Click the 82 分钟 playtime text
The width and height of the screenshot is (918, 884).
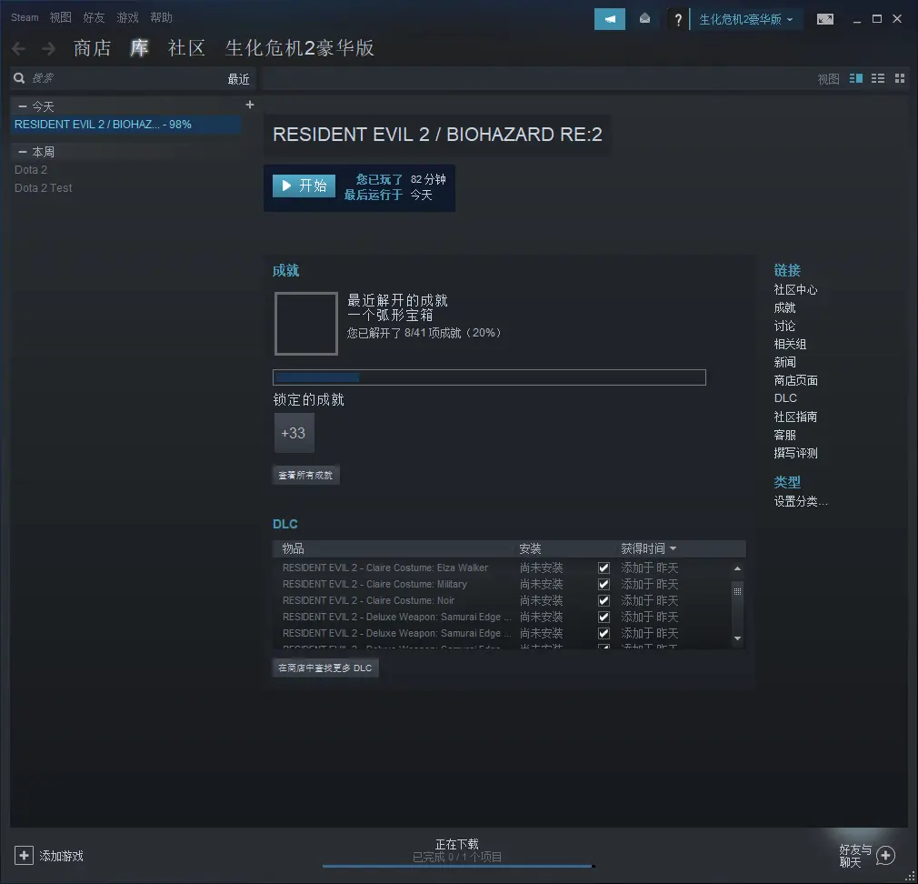tap(428, 179)
